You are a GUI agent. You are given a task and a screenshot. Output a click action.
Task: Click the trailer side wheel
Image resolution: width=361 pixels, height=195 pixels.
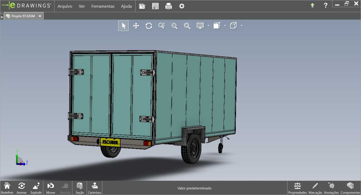191,149
